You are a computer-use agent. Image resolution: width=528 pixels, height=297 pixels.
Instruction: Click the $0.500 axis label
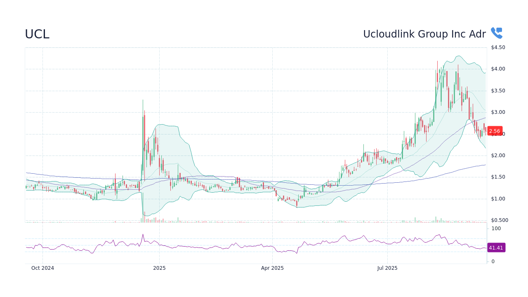(500, 220)
